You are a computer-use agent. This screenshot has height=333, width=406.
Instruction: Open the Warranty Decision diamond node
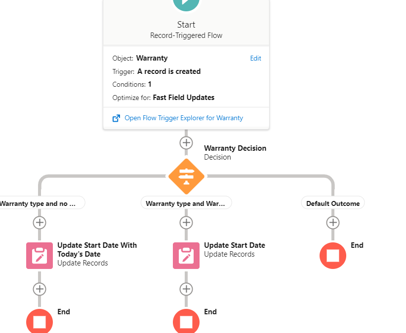[x=186, y=176]
